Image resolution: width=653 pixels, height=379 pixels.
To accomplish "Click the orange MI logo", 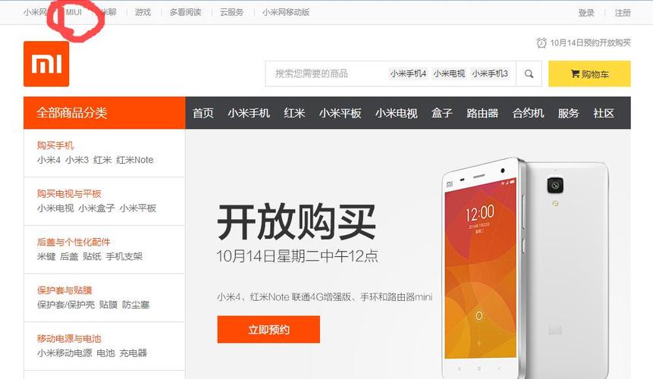I will coord(46,64).
